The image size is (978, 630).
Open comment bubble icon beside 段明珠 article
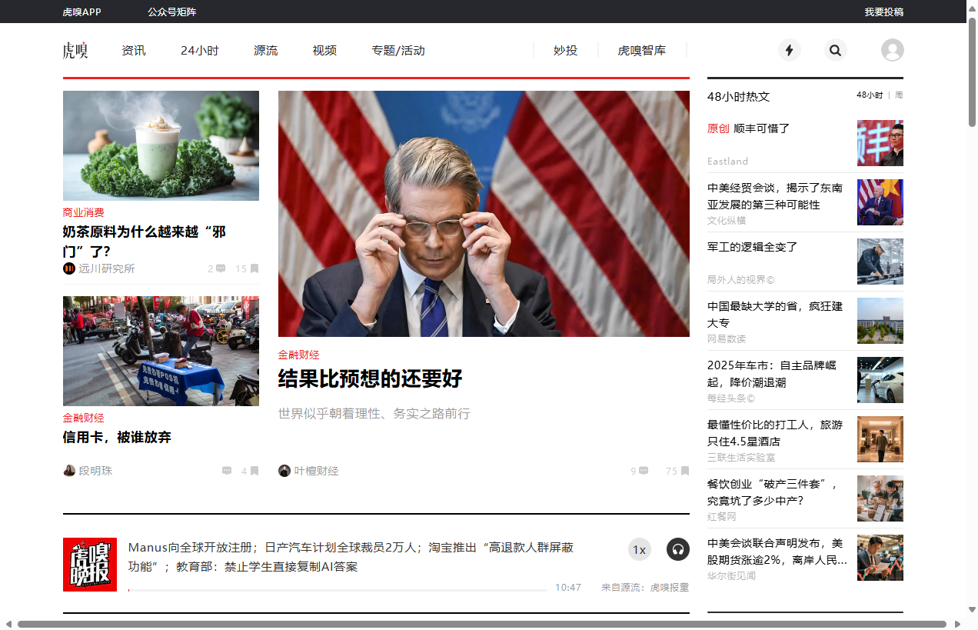point(227,470)
